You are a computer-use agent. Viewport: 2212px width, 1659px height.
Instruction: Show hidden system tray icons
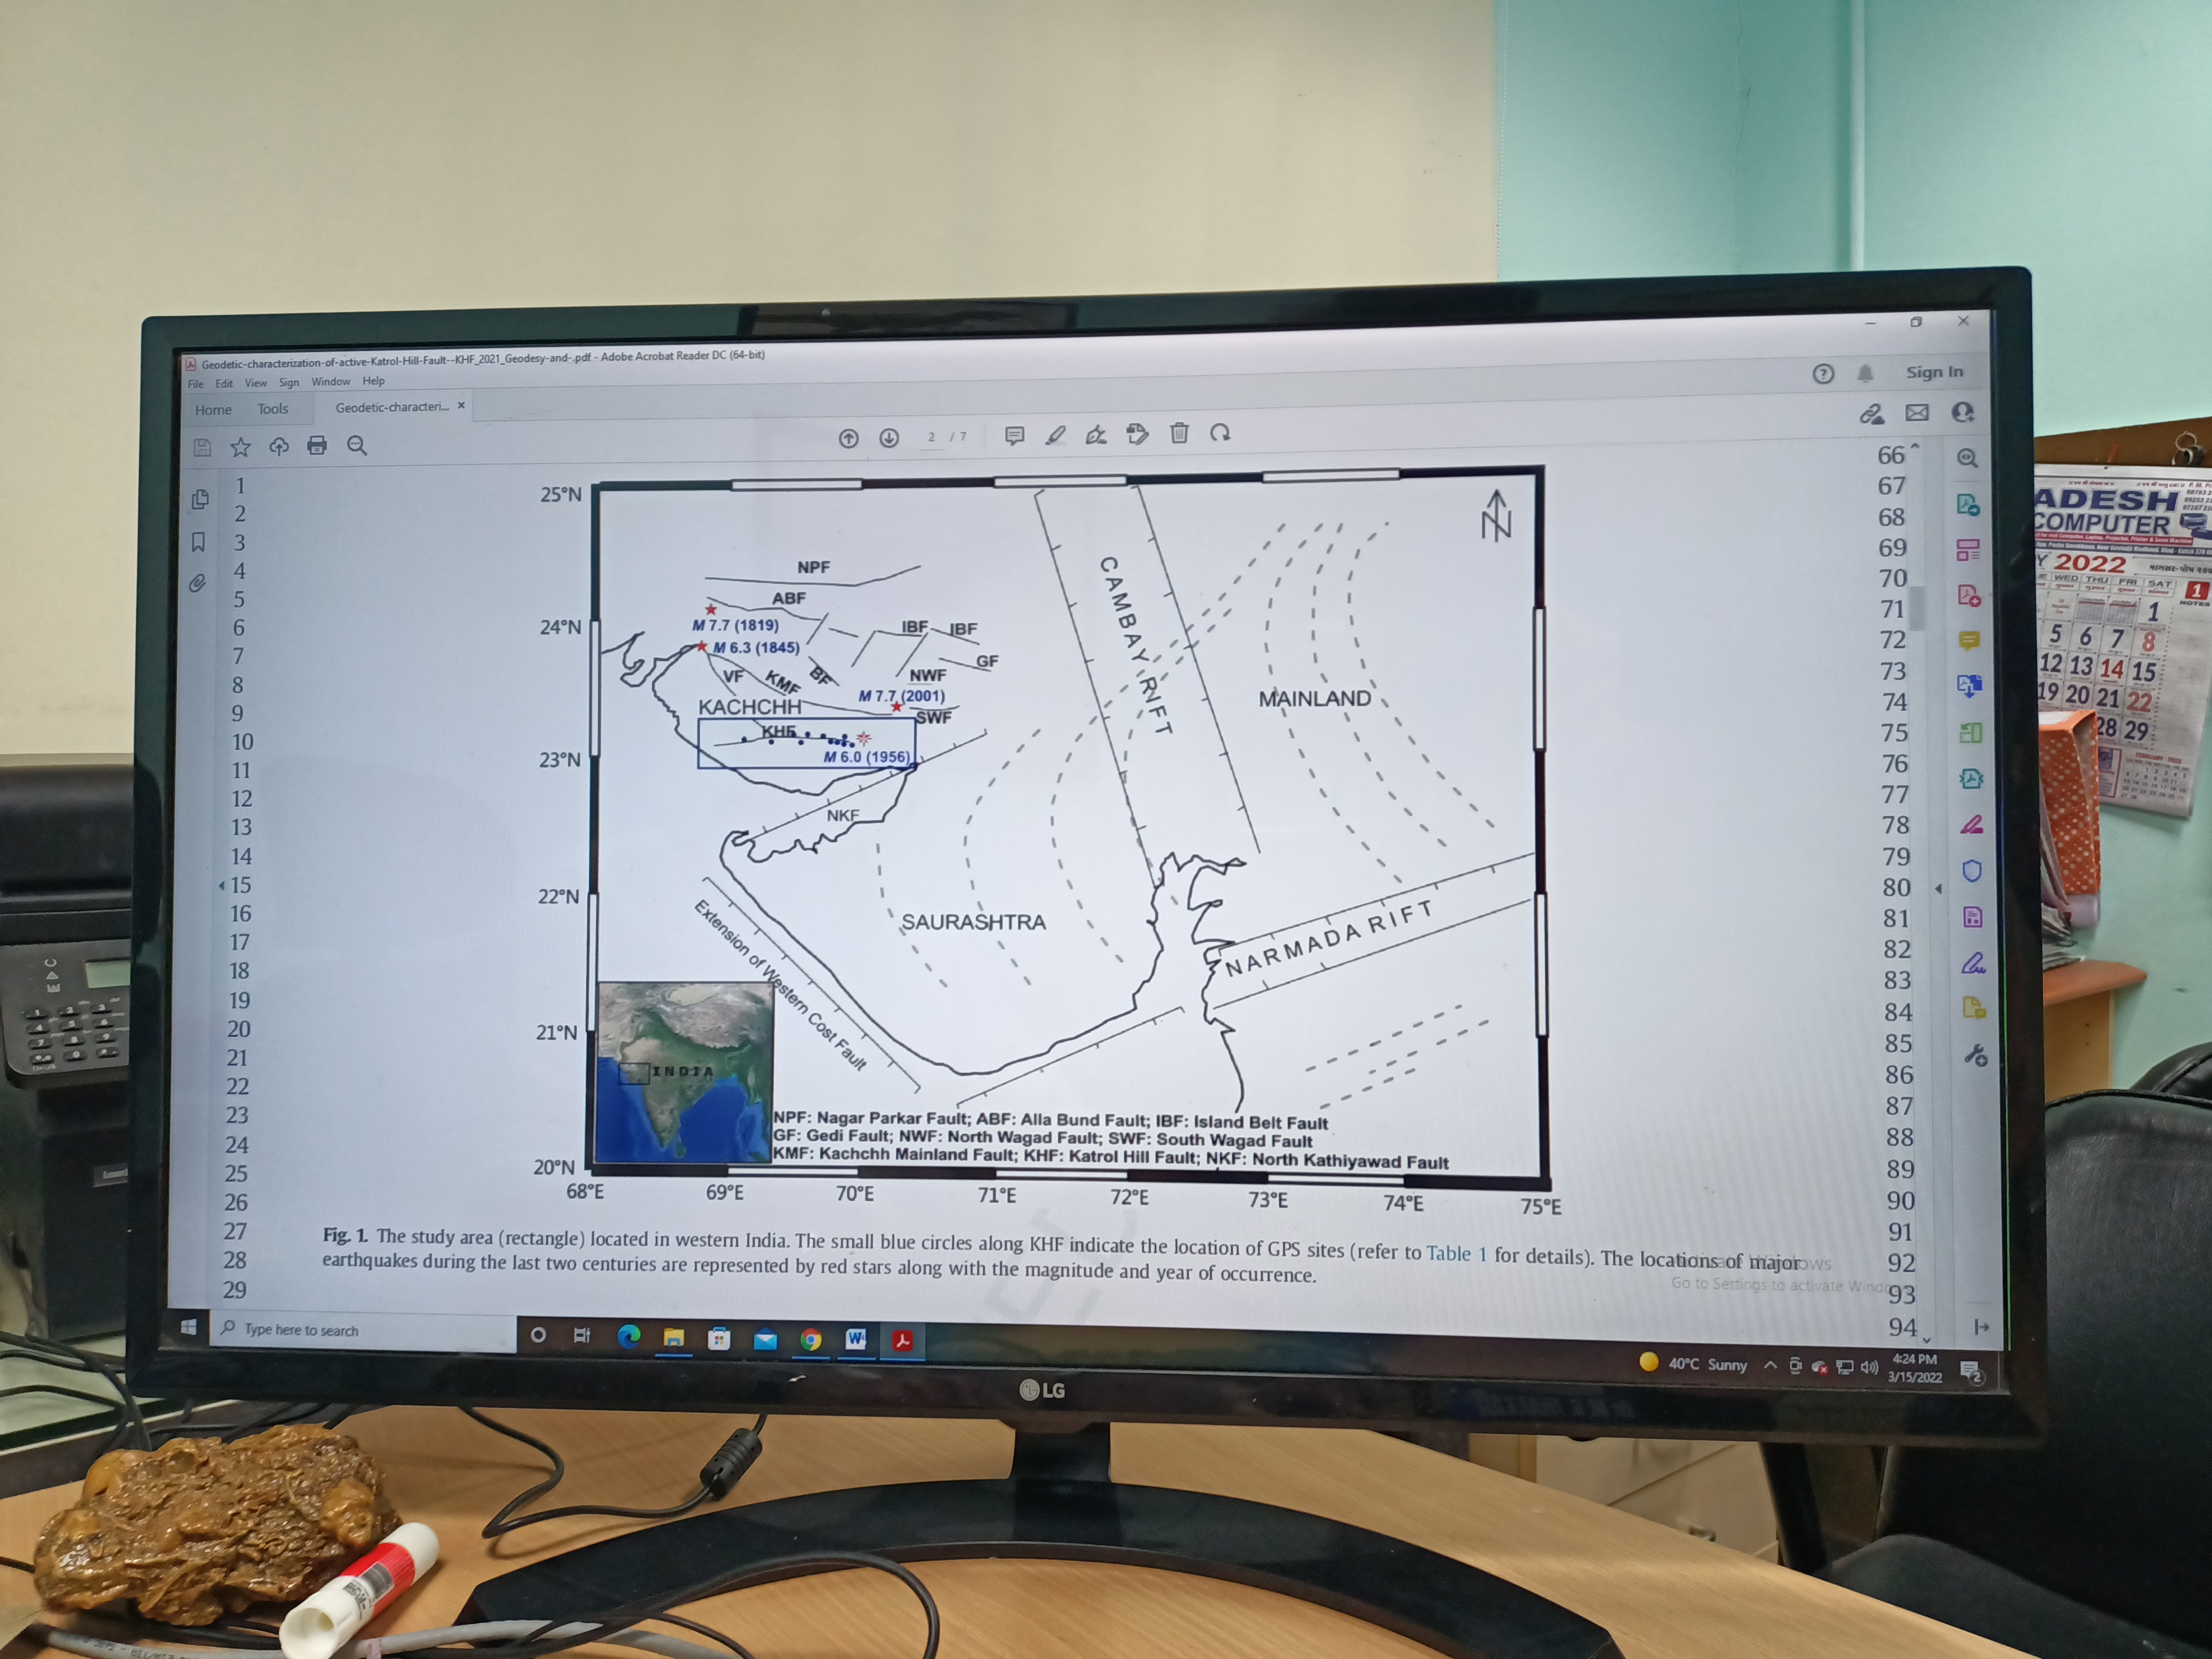(x=1770, y=1365)
